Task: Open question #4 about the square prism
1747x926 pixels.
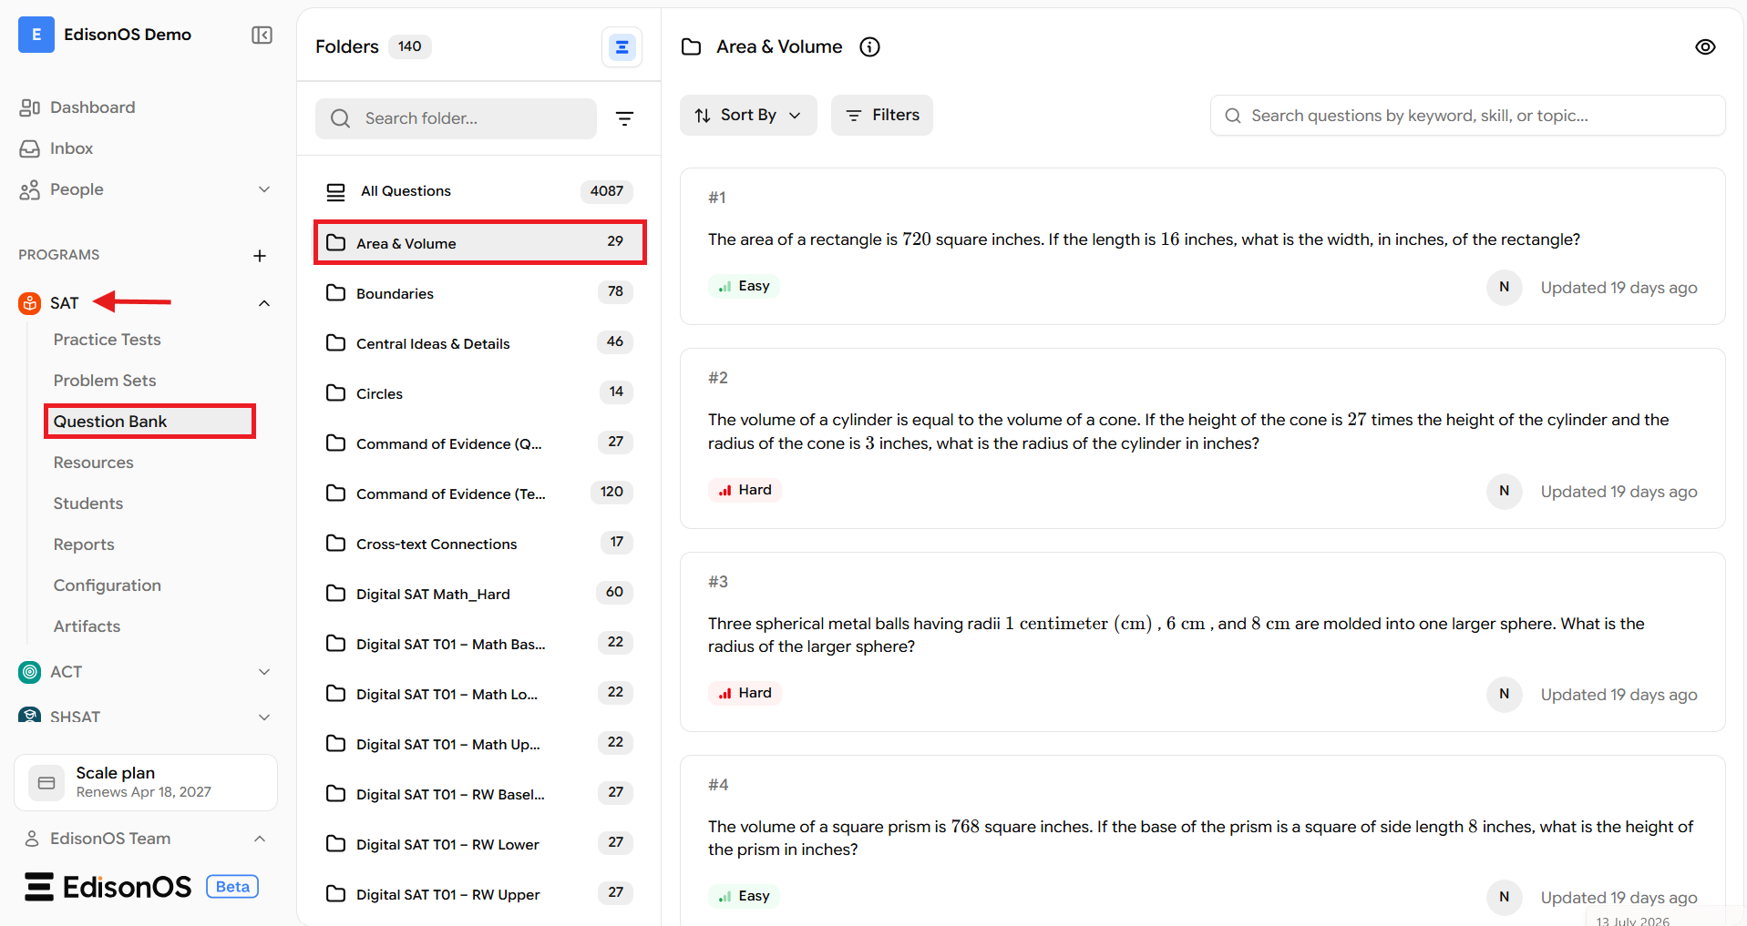Action: (x=1202, y=840)
